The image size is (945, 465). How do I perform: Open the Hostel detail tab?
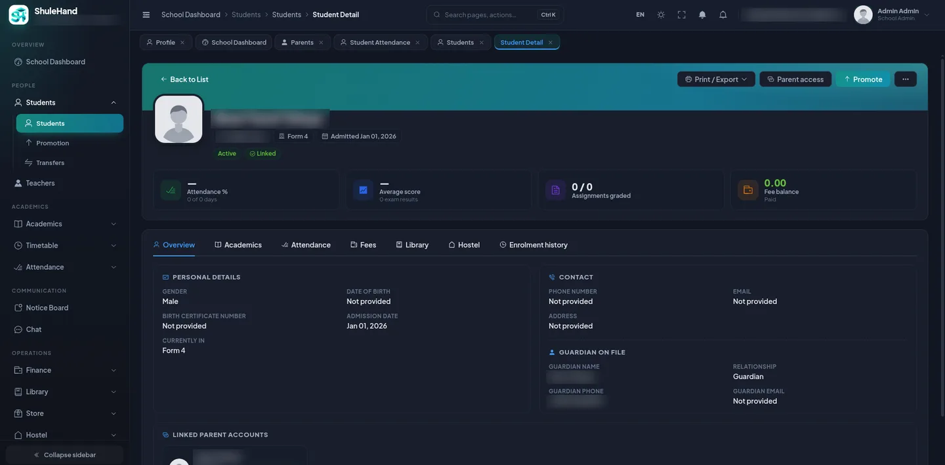(464, 245)
